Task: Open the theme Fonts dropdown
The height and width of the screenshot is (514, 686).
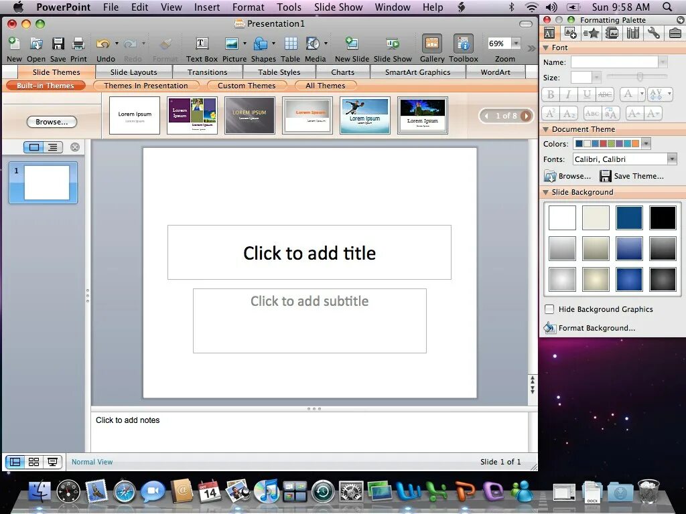Action: 672,159
